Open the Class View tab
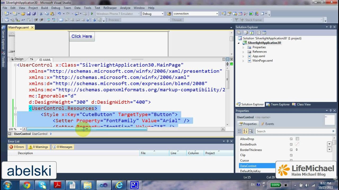This screenshot has width=339, height=190. pos(301,104)
